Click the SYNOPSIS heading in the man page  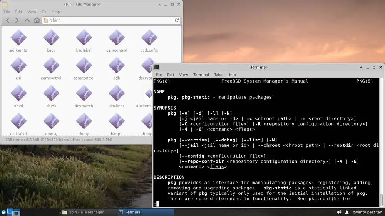click(165, 108)
